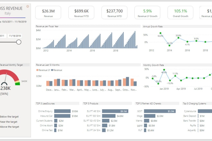Click the Below the target legend entry
The height and width of the screenshot is (141, 212).
click(x=9, y=117)
